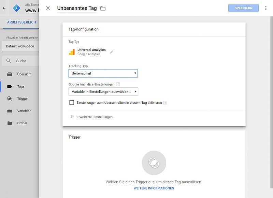Click the Speichern button
This screenshot has height=198, width=273.
(x=243, y=8)
